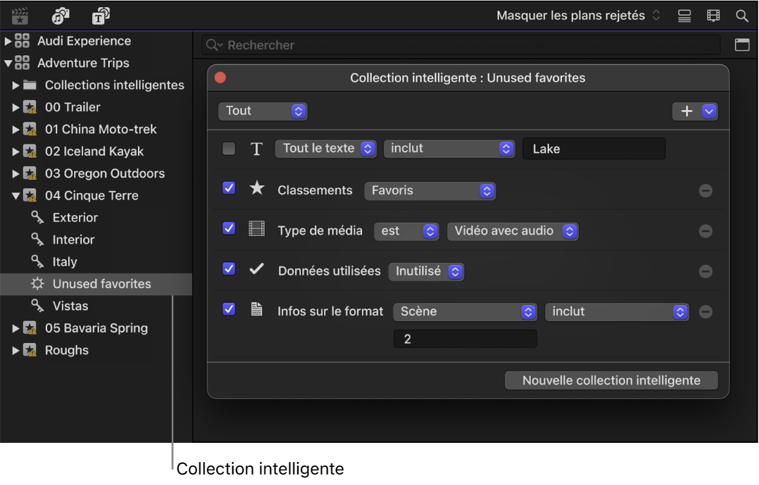Click the Lake text input field
This screenshot has width=759, height=485.
point(593,148)
